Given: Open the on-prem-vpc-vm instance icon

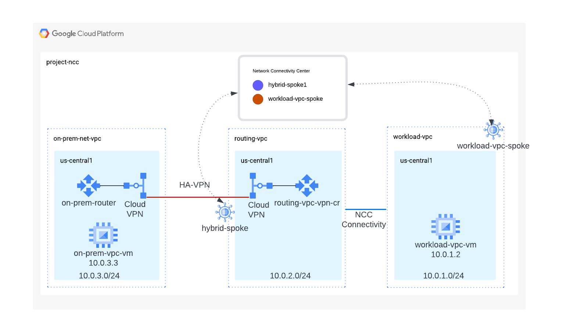Looking at the screenshot, I should 103,235.
